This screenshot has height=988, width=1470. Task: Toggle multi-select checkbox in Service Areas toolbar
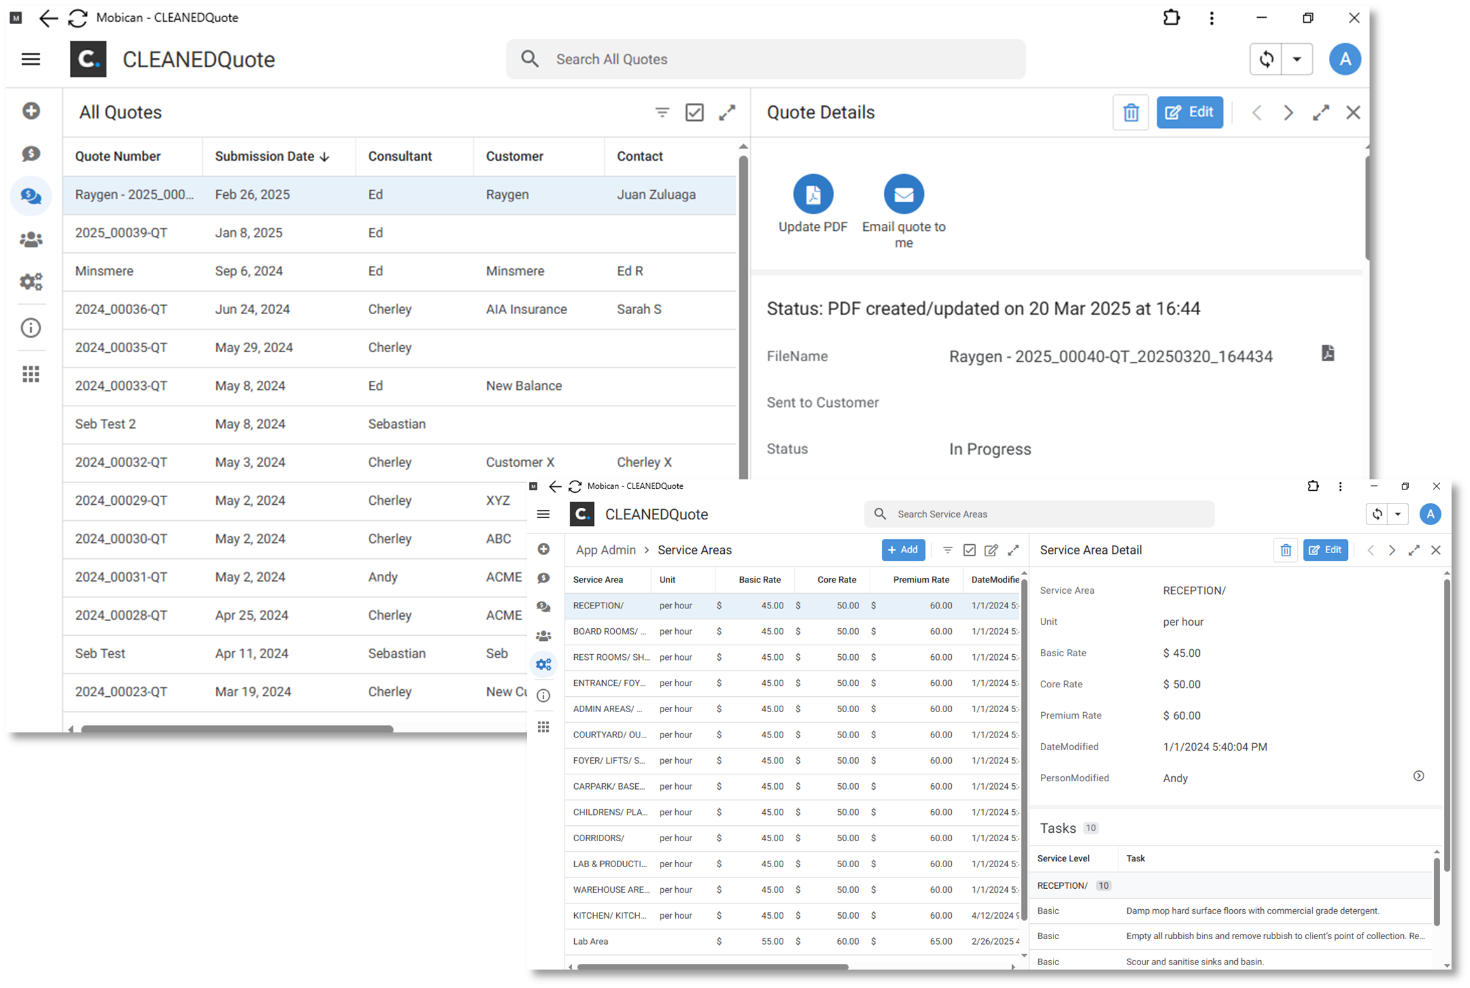pos(969,550)
